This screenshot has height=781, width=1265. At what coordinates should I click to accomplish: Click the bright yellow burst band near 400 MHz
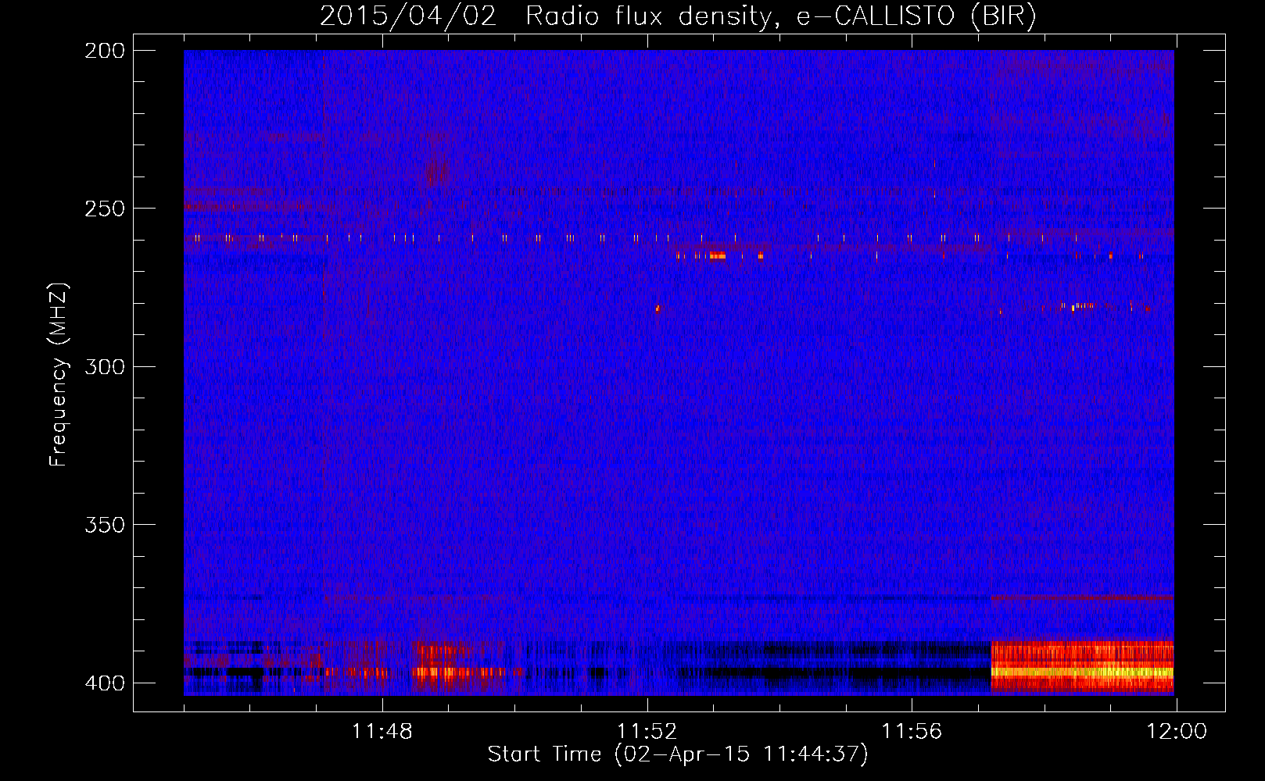(x=1082, y=672)
